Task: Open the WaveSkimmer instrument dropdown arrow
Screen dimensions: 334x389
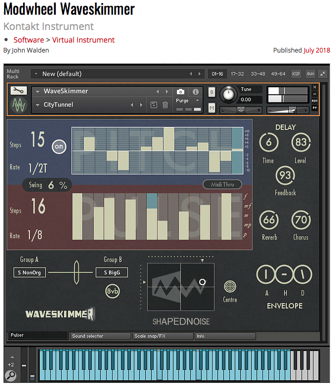Action: click(37, 91)
